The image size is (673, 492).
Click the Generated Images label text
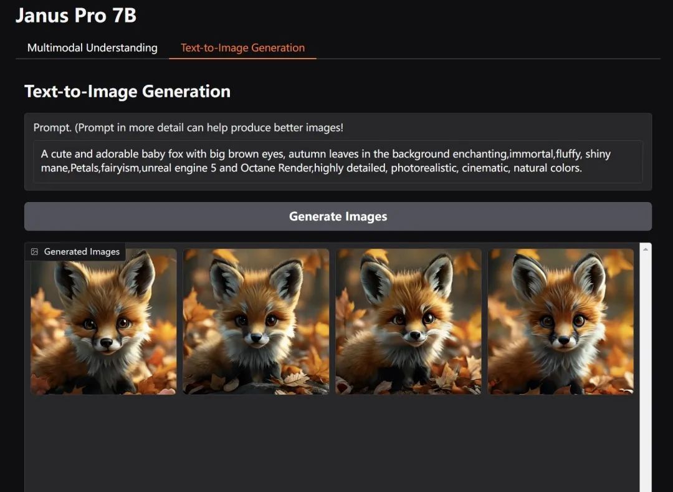(x=82, y=252)
